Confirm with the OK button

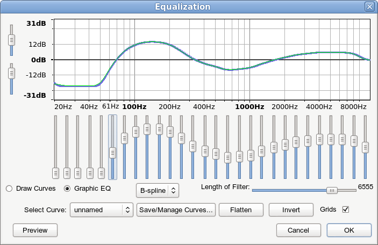click(349, 230)
